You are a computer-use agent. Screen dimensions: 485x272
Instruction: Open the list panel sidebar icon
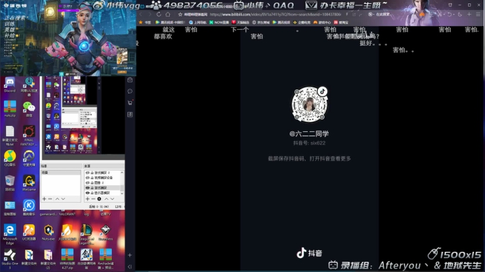130,114
